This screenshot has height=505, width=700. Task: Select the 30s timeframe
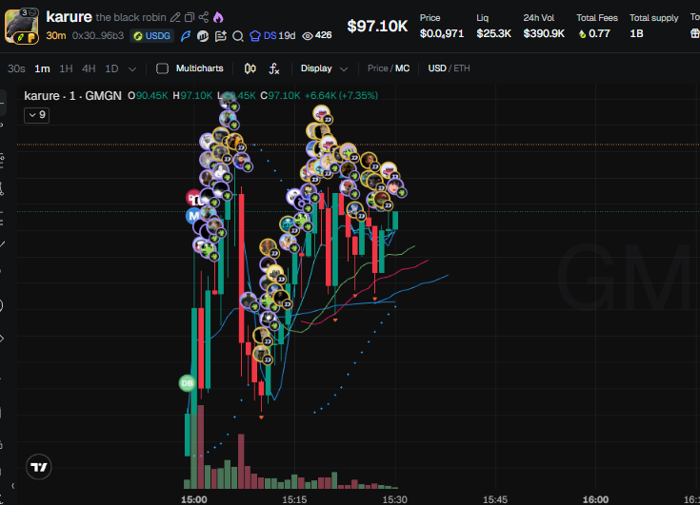pyautogui.click(x=16, y=68)
